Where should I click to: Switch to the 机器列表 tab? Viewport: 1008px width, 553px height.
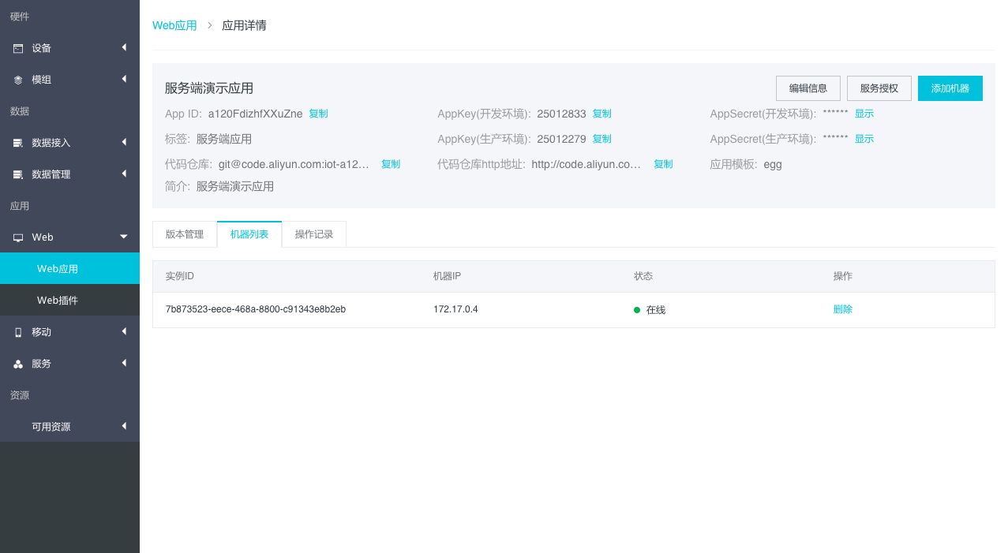tap(249, 234)
